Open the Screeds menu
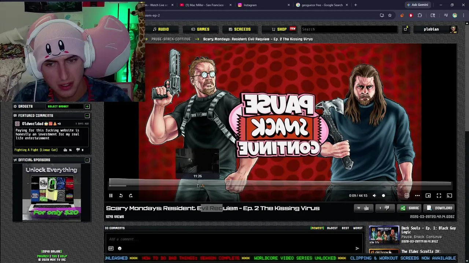 [240, 29]
